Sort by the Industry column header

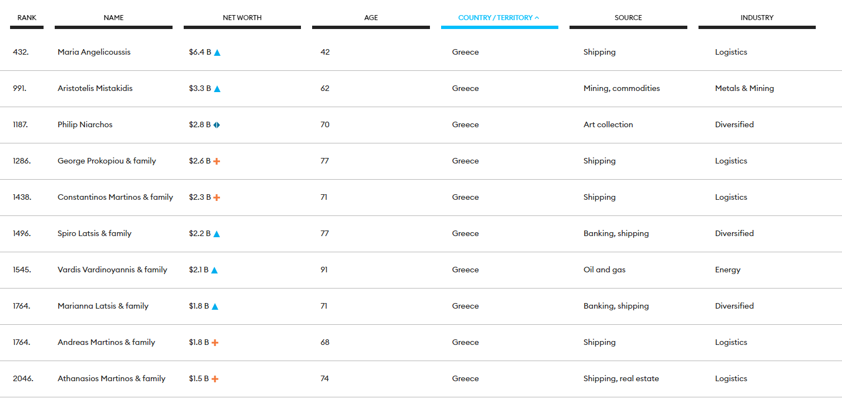click(757, 18)
